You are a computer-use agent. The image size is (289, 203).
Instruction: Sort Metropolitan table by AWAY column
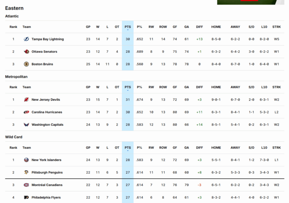pyautogui.click(x=235, y=87)
